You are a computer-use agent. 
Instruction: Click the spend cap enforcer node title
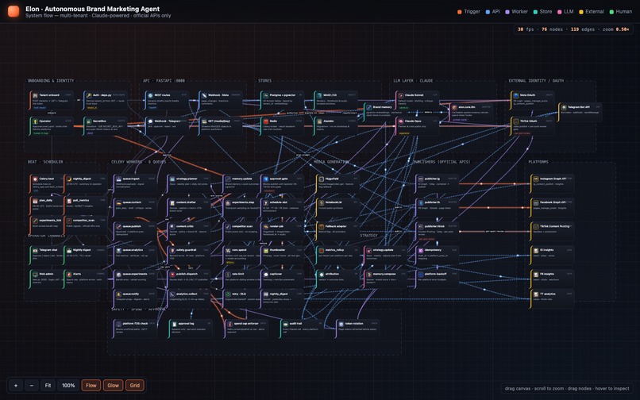(246, 324)
